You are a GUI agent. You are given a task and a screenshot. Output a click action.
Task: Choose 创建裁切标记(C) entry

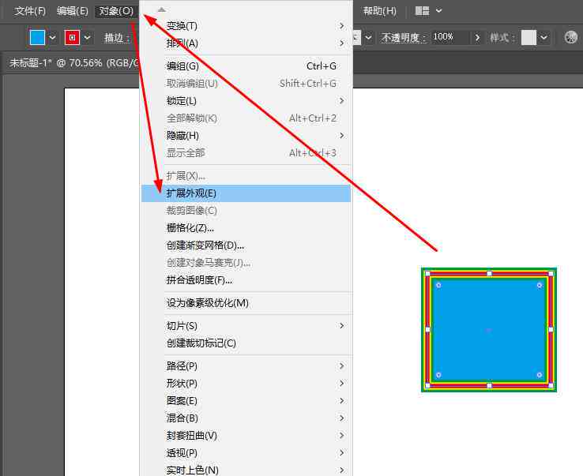pyautogui.click(x=246, y=343)
